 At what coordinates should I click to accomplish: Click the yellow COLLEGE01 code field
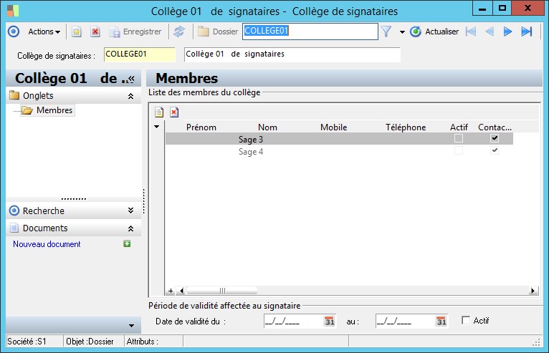140,54
